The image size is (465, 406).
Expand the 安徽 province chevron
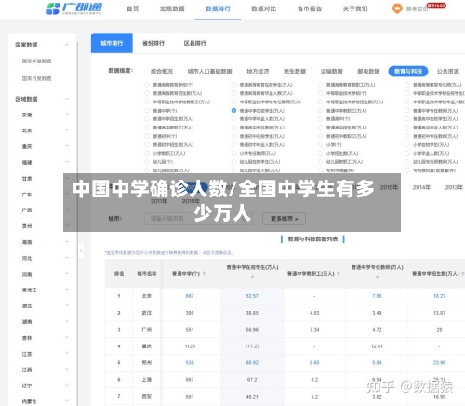click(67, 115)
